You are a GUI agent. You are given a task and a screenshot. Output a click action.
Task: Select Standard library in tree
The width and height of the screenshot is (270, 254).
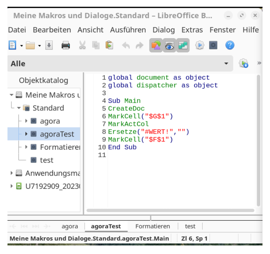coord(48,108)
